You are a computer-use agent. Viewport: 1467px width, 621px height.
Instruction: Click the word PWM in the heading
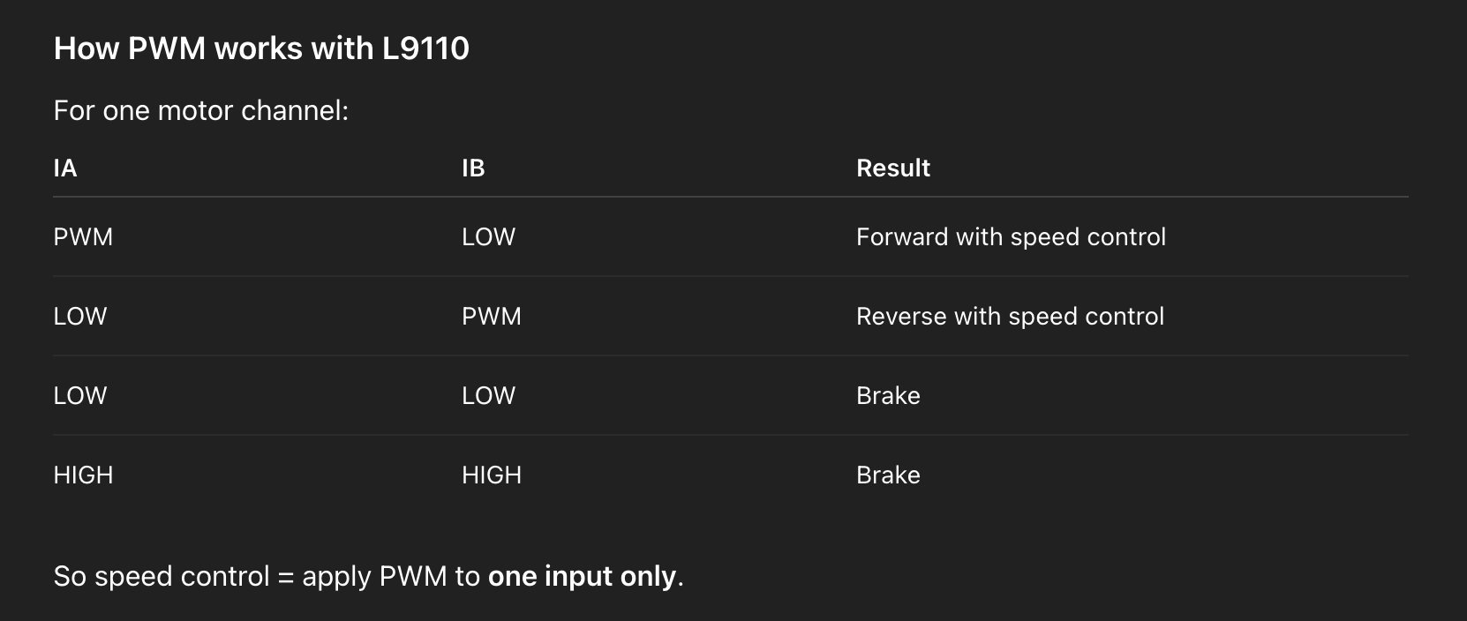coord(167,49)
